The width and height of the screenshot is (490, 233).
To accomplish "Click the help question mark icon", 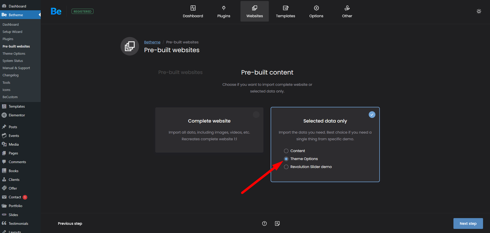I will (264, 223).
